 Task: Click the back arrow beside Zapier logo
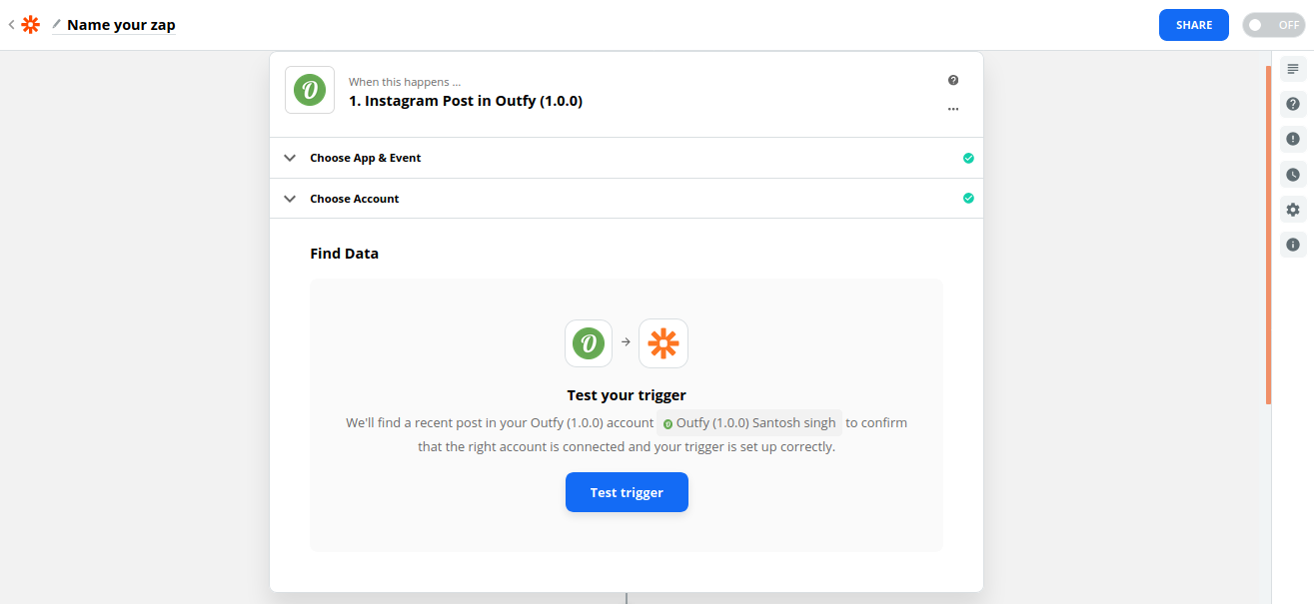(x=11, y=25)
